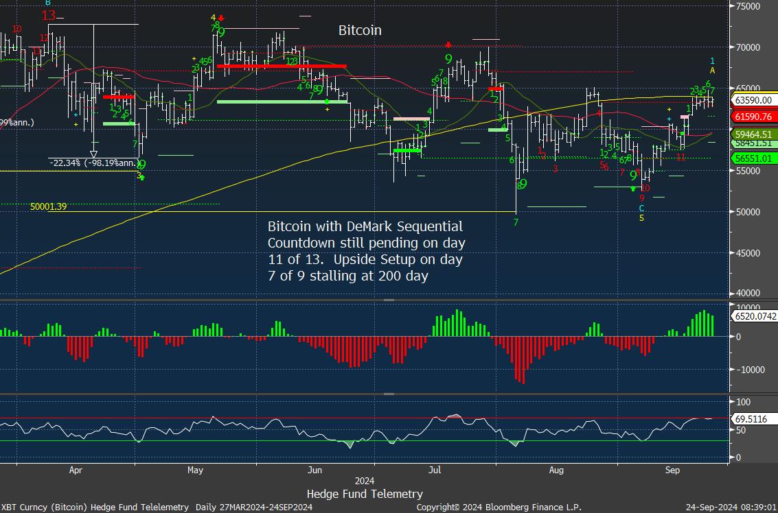Click the cyan 1 marker above yellow A
This screenshot has width=778, height=513.
713,61
